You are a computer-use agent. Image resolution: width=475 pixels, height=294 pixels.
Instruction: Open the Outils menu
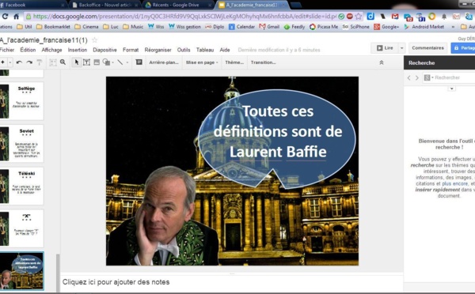(x=184, y=50)
